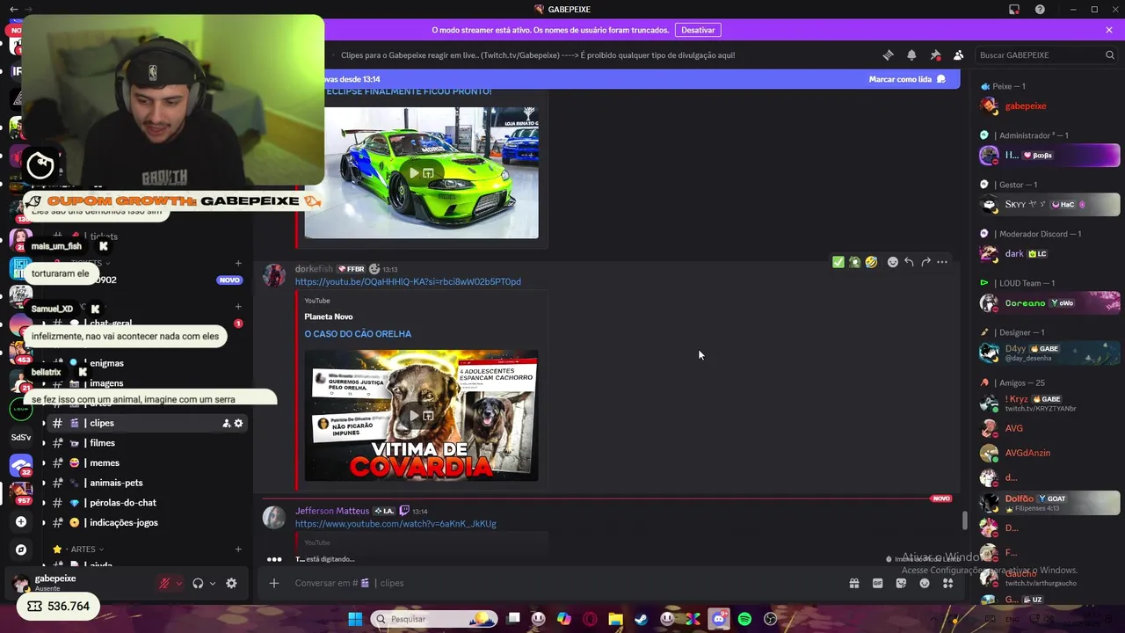Toggle the member list visibility
This screenshot has width=1125, height=633.
(958, 55)
